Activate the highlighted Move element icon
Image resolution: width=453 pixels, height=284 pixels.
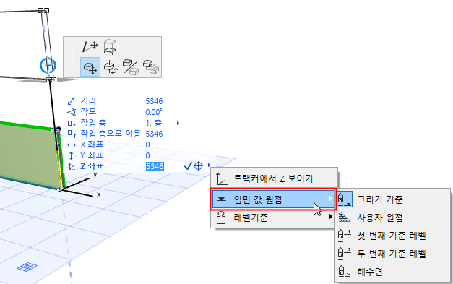tap(90, 67)
